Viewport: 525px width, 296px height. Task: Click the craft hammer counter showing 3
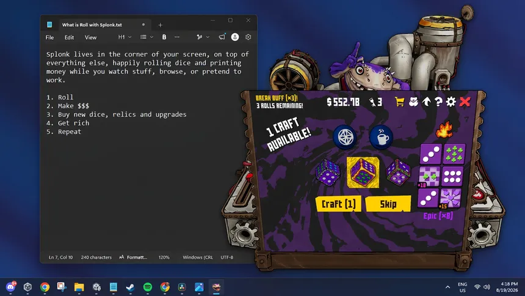click(375, 102)
